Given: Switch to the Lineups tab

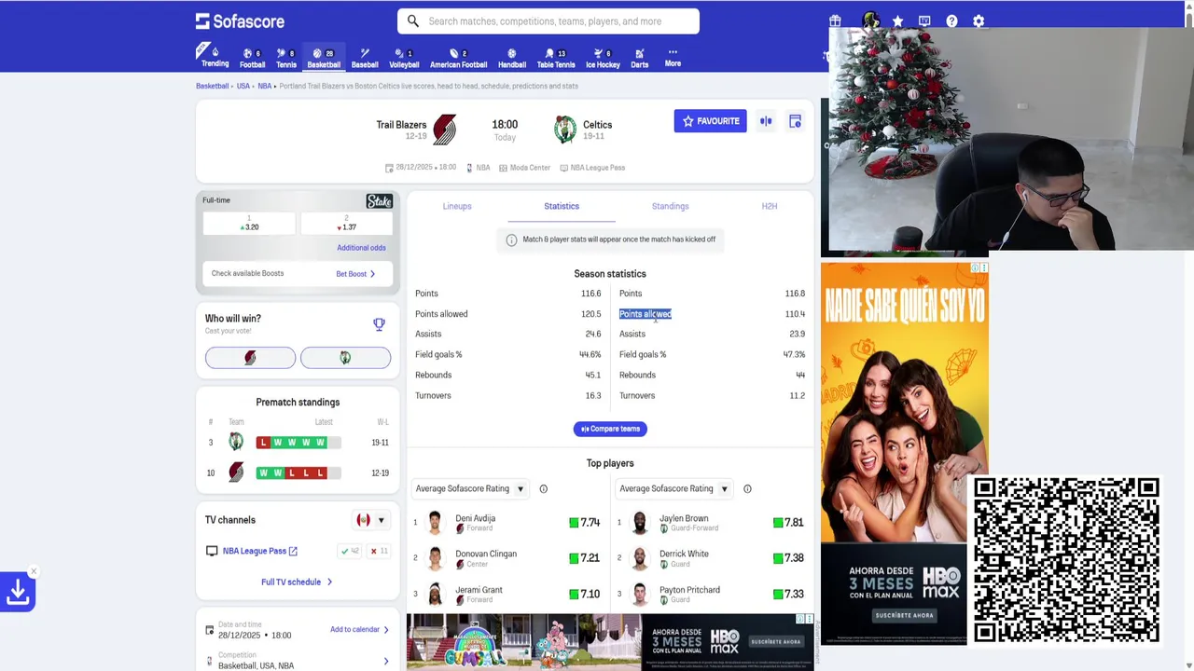Looking at the screenshot, I should click(x=457, y=206).
